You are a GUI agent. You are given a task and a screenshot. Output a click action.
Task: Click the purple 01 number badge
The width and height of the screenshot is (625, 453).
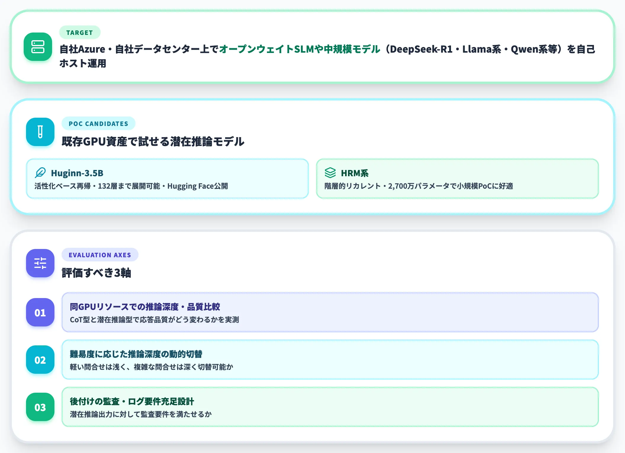40,312
